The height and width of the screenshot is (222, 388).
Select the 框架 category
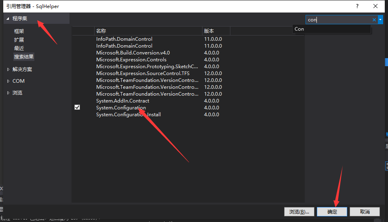coord(19,31)
